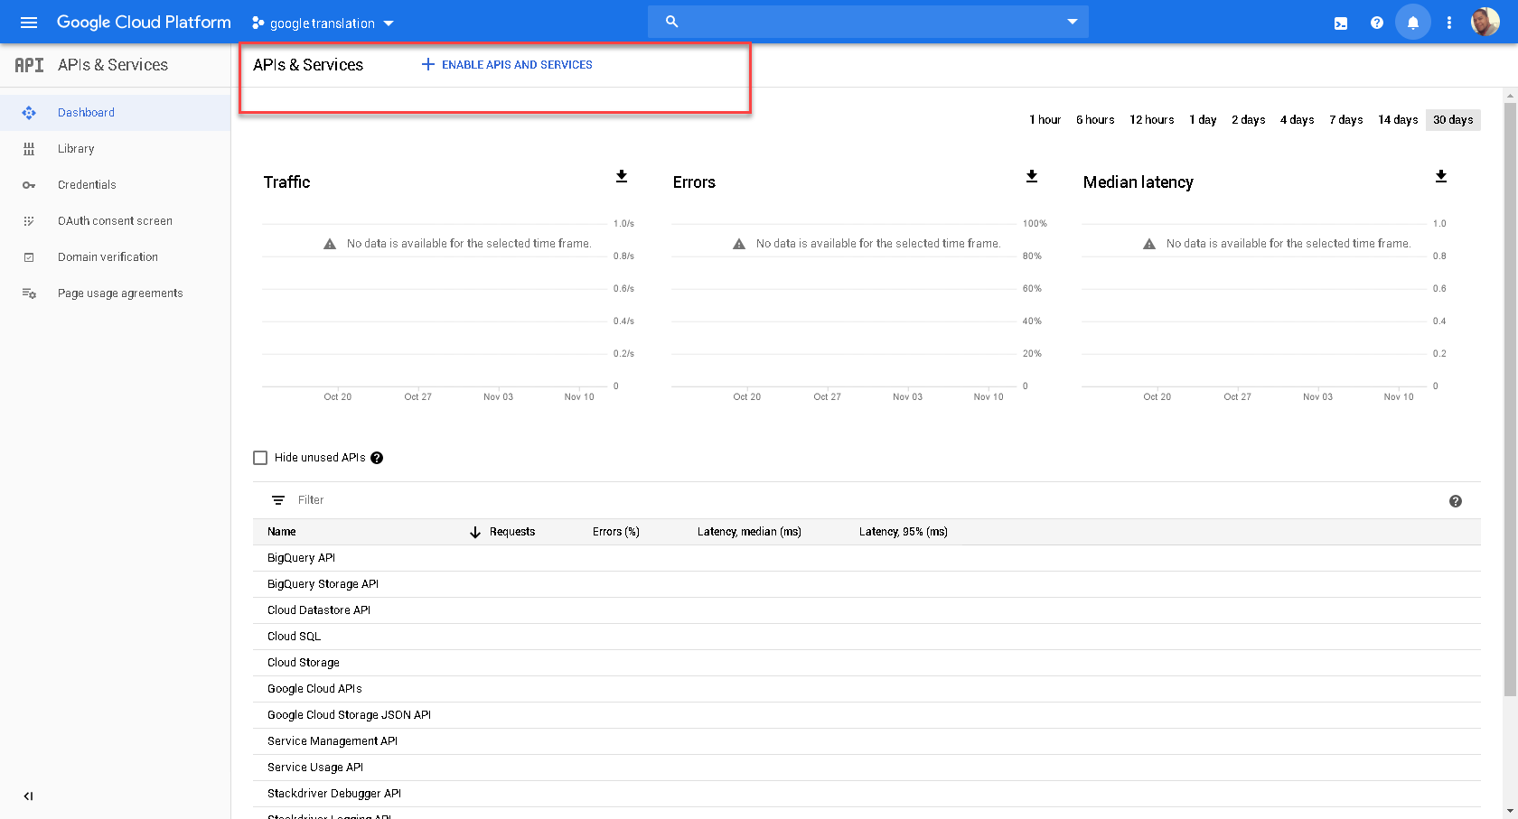Open the help menu icon in the header

pos(1377,23)
